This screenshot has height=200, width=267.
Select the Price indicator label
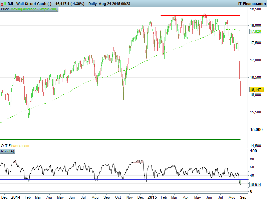[x=5, y=9]
